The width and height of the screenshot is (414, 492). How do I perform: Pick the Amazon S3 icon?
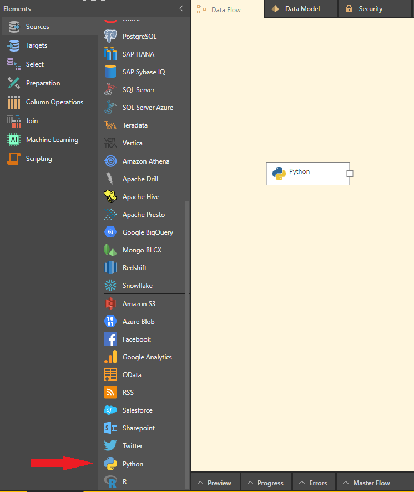(110, 304)
